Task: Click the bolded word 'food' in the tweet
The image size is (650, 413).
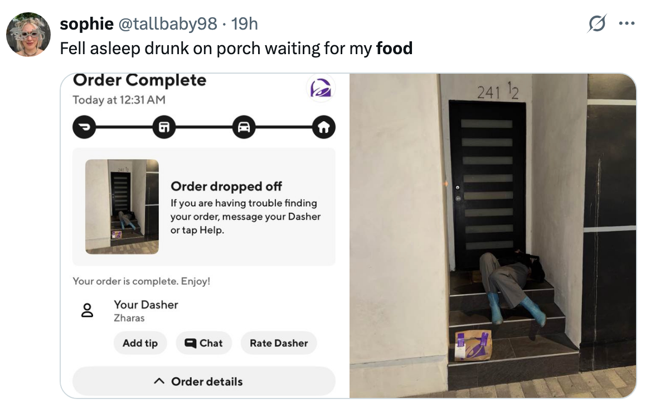Action: pyautogui.click(x=395, y=48)
